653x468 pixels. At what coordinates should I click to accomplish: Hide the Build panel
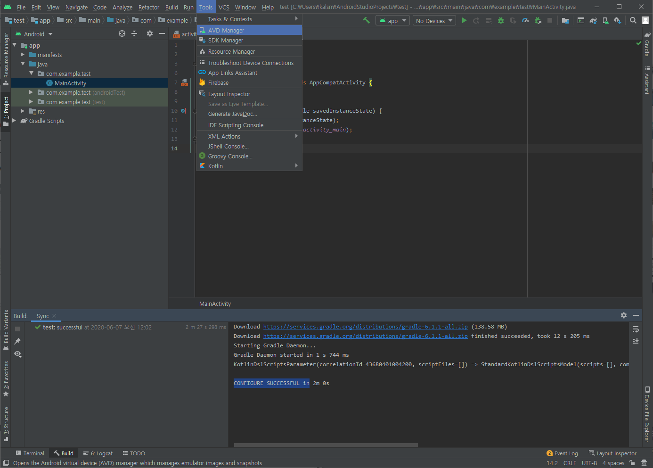(x=636, y=315)
